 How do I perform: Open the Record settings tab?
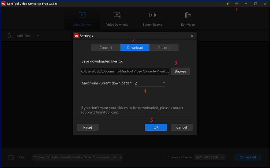[x=164, y=48]
